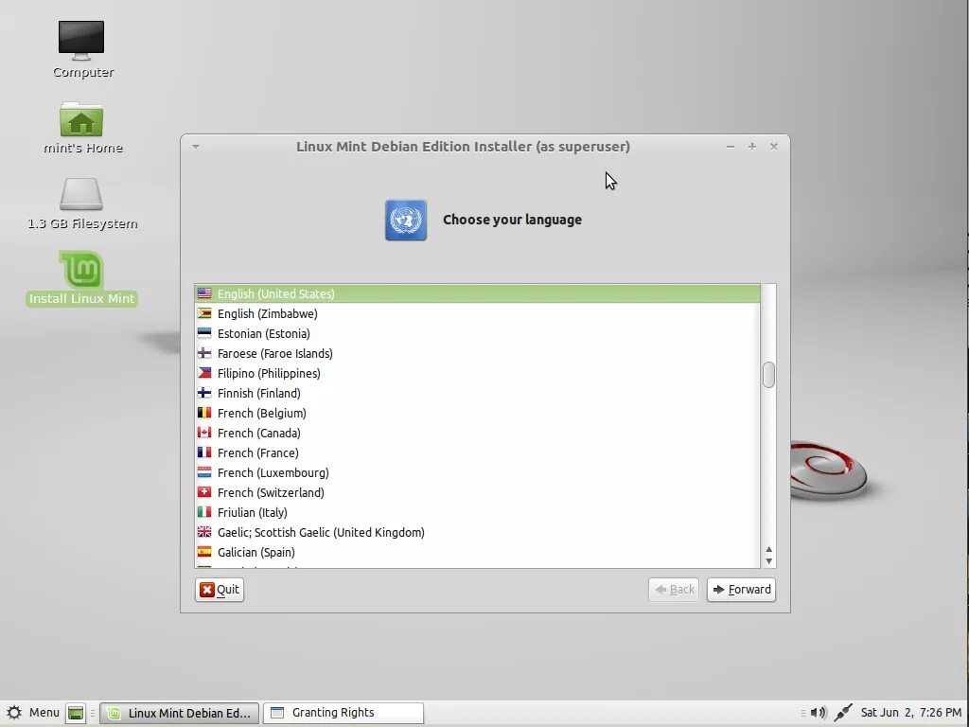Click the scrollbar up arrow
The image size is (969, 727).
pos(768,550)
